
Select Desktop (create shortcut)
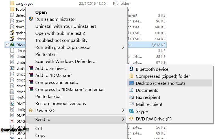[x=160, y=83]
